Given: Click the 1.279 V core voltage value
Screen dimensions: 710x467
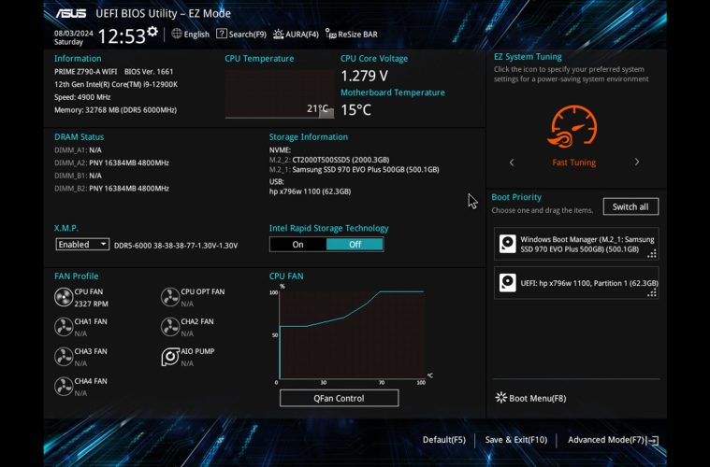Looking at the screenshot, I should (364, 76).
